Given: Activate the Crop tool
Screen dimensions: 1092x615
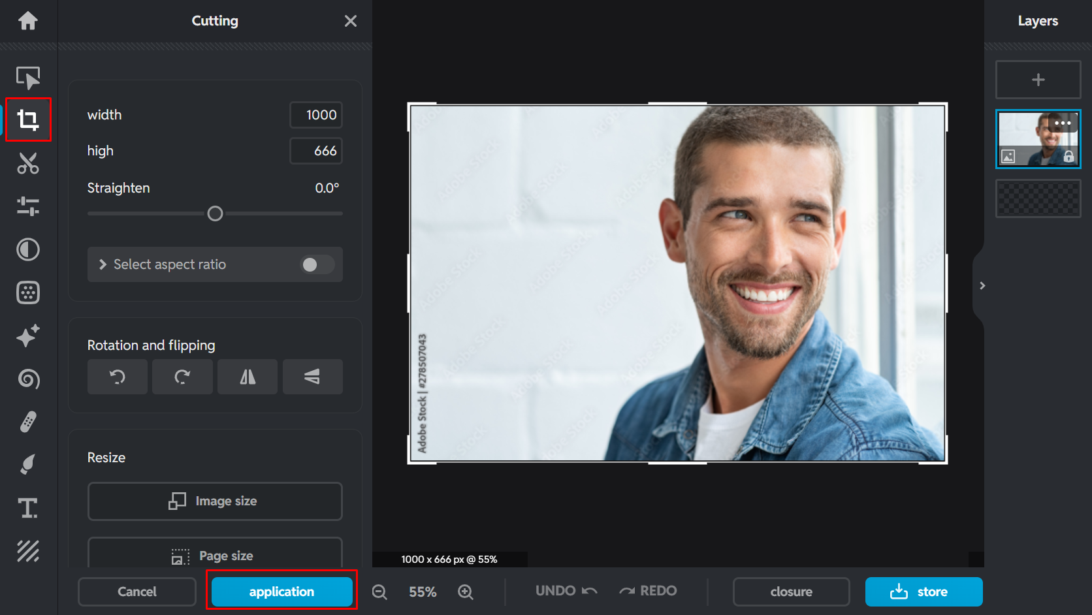Looking at the screenshot, I should click(x=28, y=120).
